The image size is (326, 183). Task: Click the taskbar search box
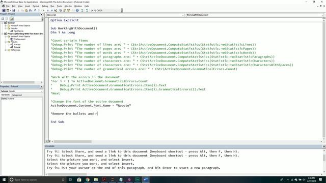tap(38, 179)
